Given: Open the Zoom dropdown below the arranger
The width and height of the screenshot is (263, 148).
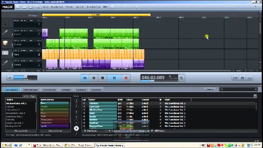Looking at the screenshot, I should [239, 71].
